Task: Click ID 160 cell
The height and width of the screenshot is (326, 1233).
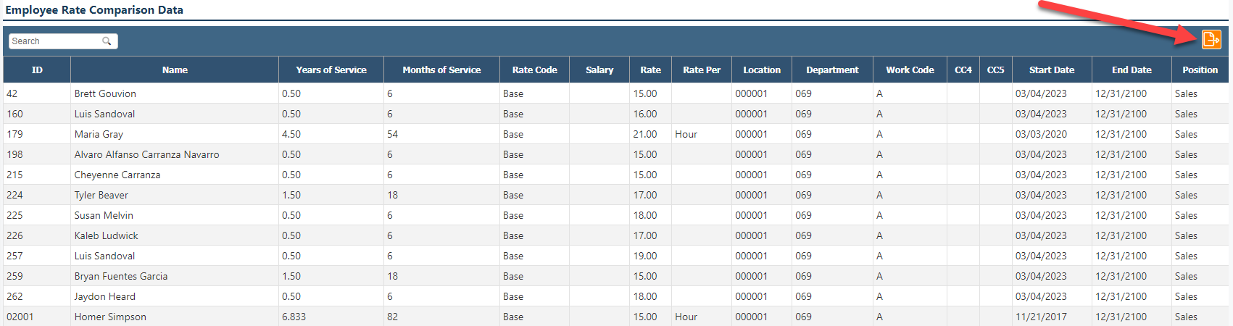Action: click(x=37, y=114)
